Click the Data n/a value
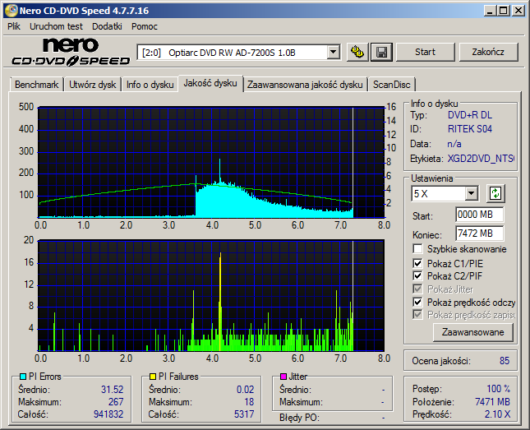This screenshot has width=530, height=430. (x=454, y=144)
